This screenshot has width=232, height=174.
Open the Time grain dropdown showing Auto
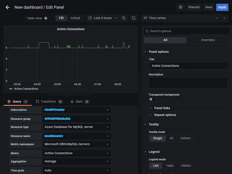77,170
